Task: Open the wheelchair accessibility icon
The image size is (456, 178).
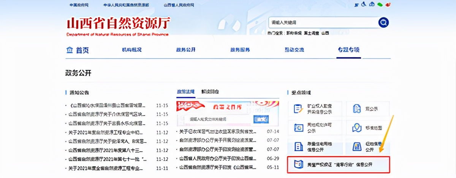Action: pyautogui.click(x=364, y=5)
